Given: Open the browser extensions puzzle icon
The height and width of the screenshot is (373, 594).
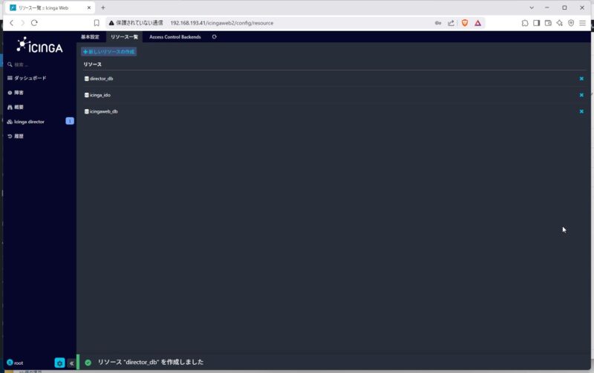Looking at the screenshot, I should coord(525,23).
